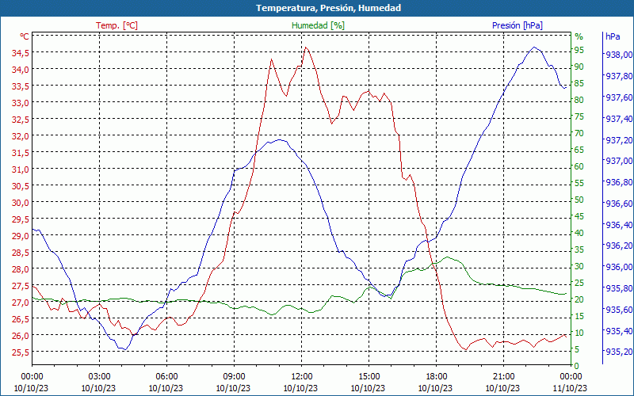Click the 32,0 temperature axis value

[19, 136]
